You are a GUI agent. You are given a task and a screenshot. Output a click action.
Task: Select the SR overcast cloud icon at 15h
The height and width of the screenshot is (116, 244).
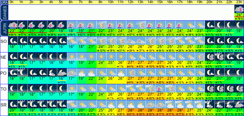click(161, 104)
